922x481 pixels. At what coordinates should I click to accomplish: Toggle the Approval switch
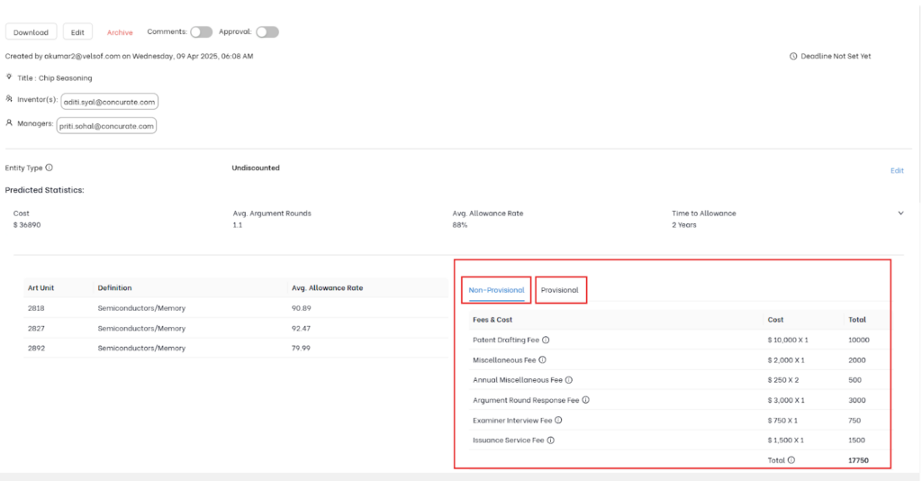coord(267,32)
